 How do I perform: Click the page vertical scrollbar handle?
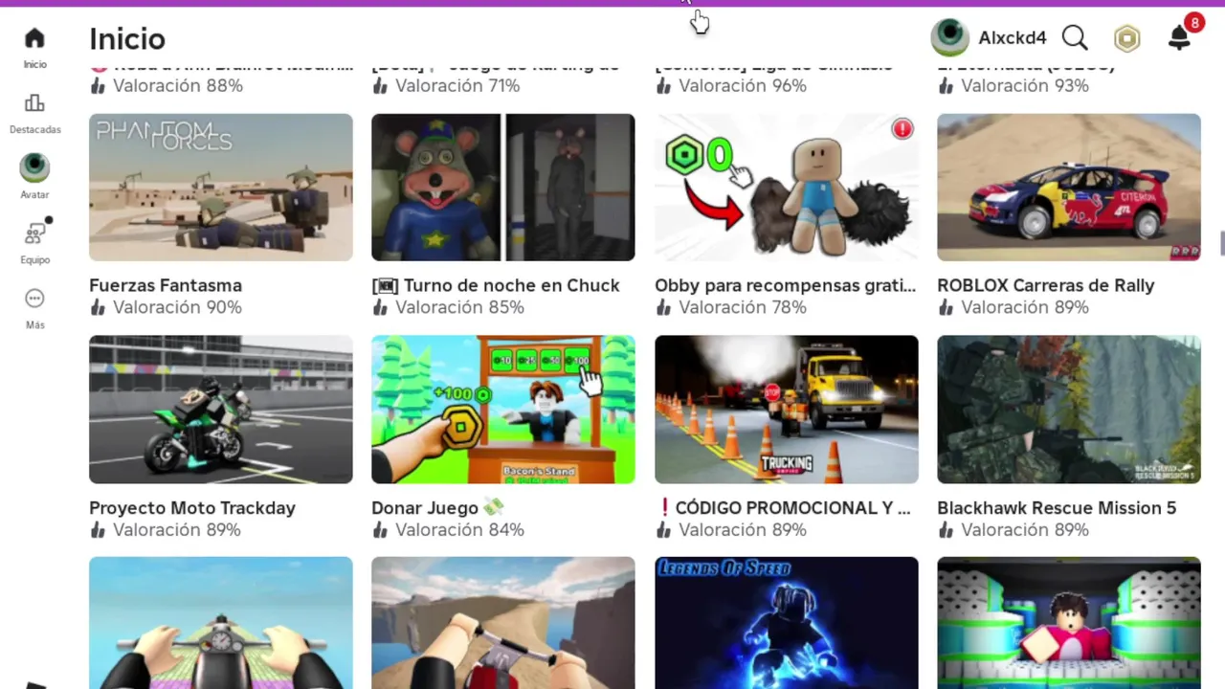(x=1222, y=244)
